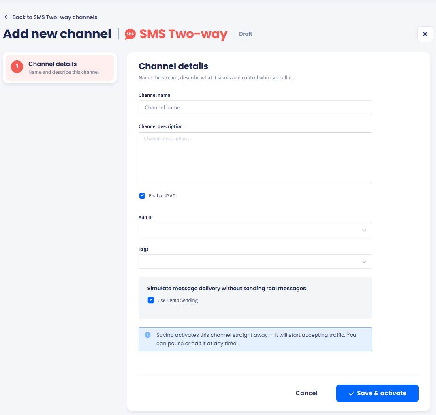
Task: Click the 'Saving activates this channel' notice text
Action: pyautogui.click(x=256, y=339)
